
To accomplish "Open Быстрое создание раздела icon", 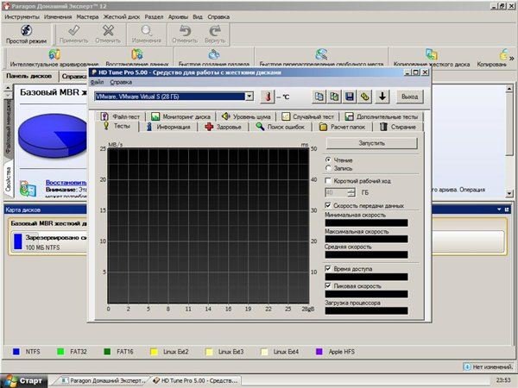I will [x=214, y=53].
